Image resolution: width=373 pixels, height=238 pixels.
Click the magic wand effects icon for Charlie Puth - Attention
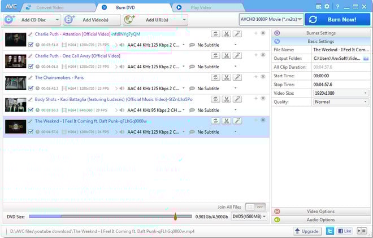pyautogui.click(x=237, y=34)
